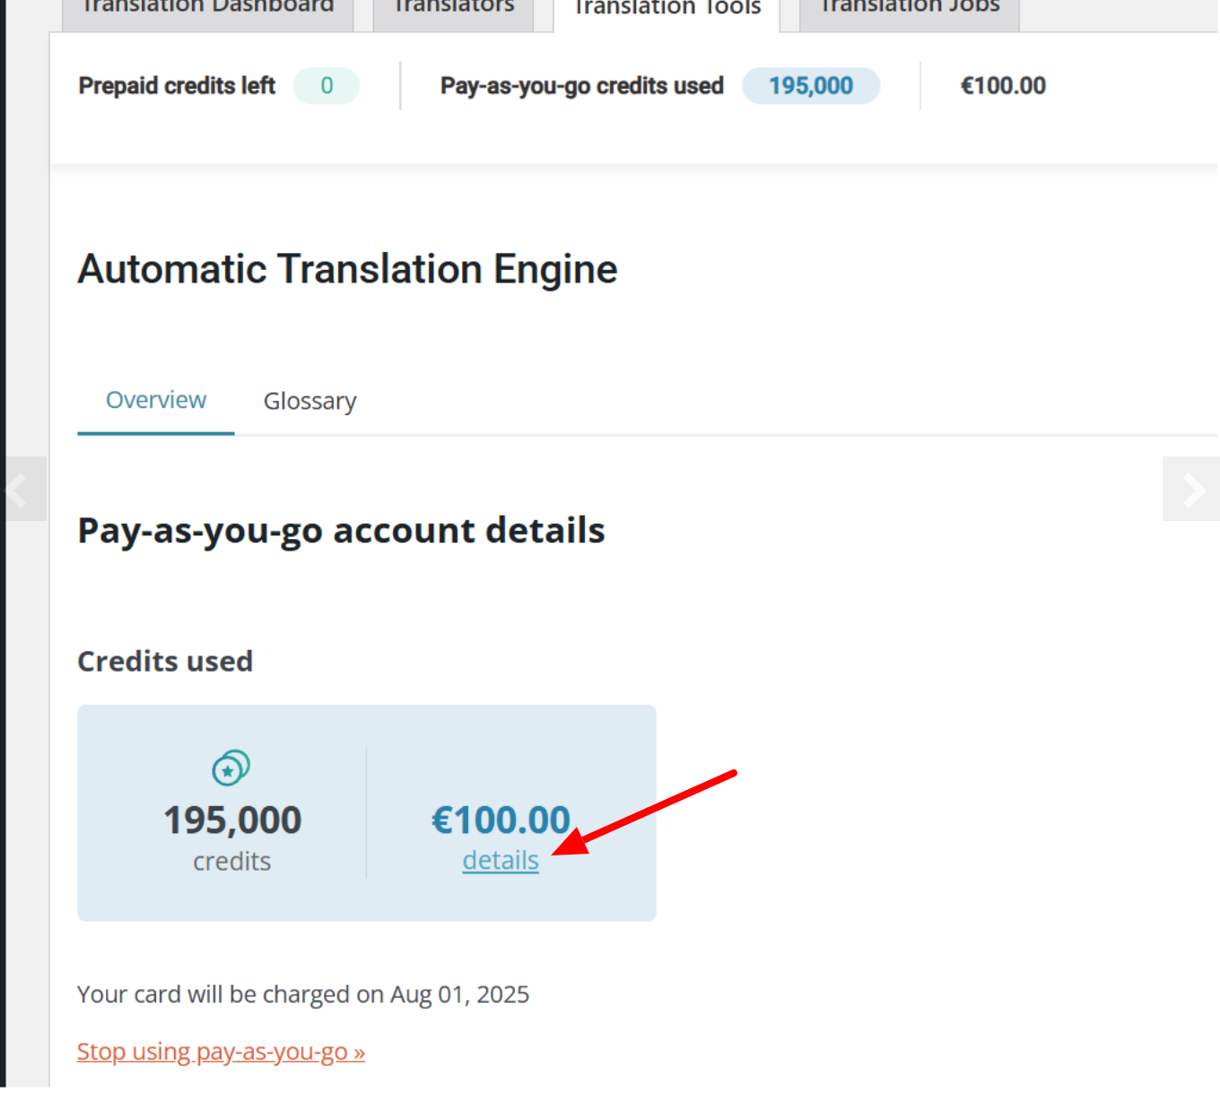Click the 195,000 credits figure in card
The width and height of the screenshot is (1220, 1094).
coord(232,820)
